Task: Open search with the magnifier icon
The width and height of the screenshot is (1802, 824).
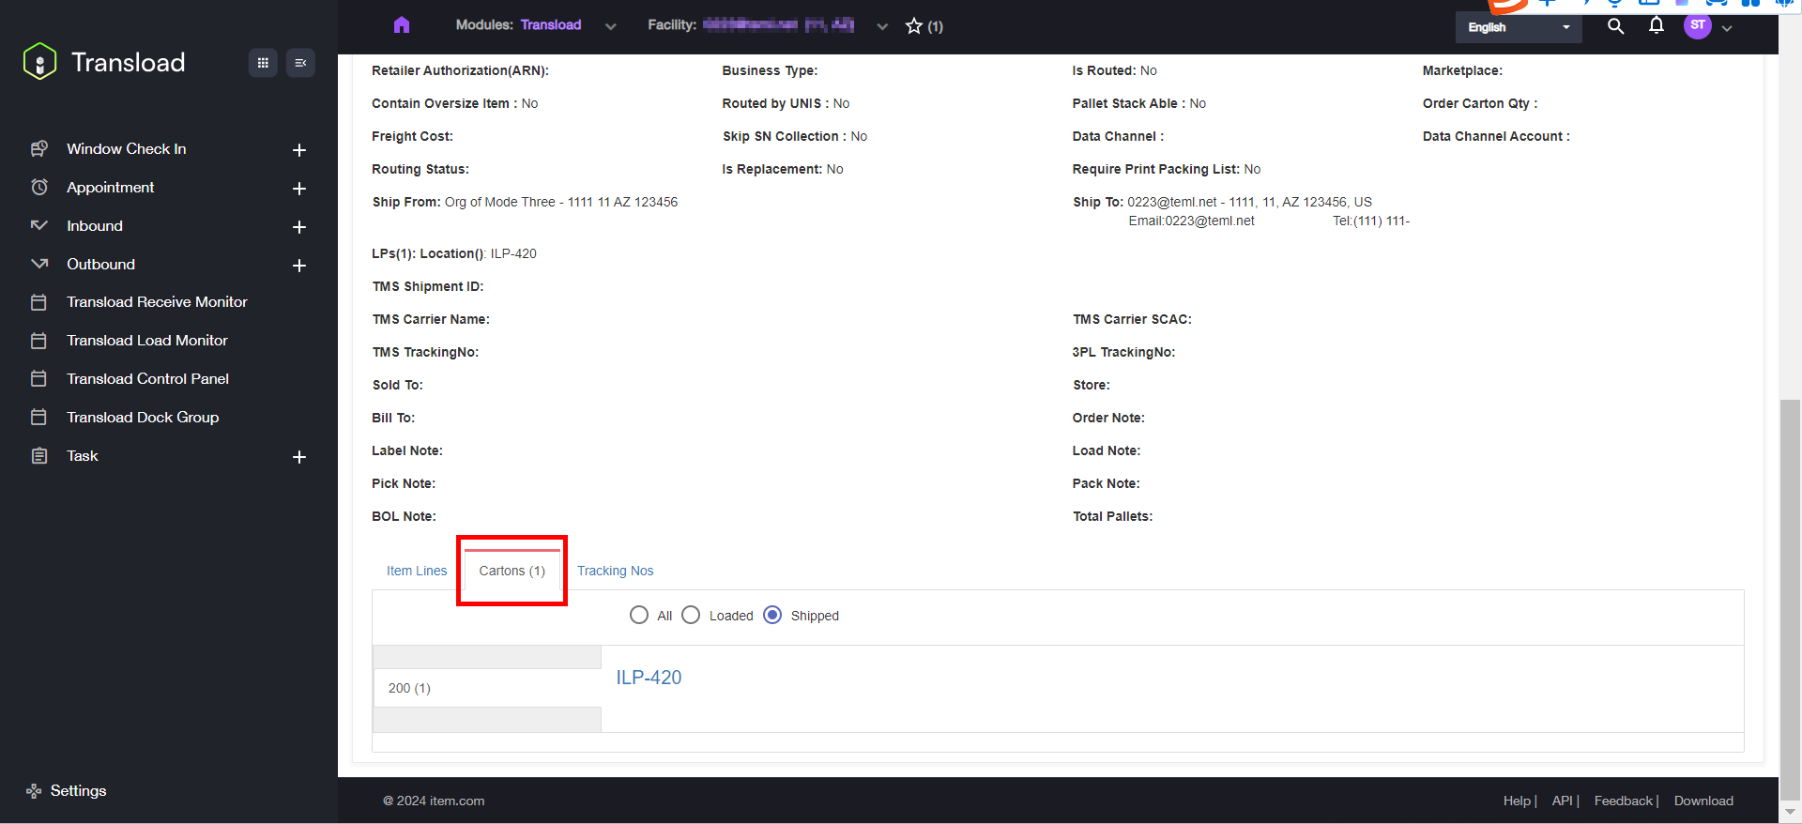Action: (1615, 26)
